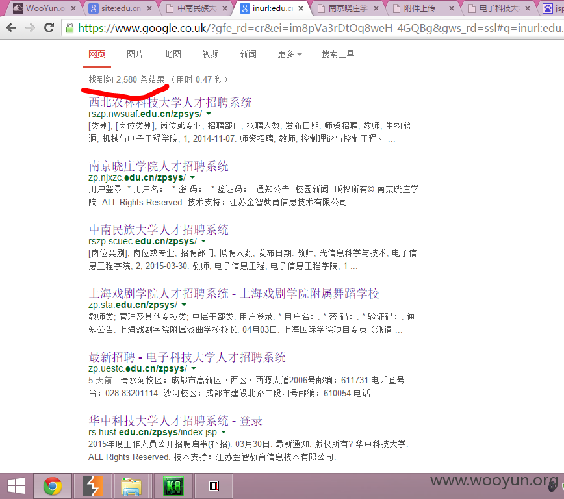Open the 南京晓庄学院人才招聘系统 result
This screenshot has width=564, height=499.
pyautogui.click(x=159, y=166)
